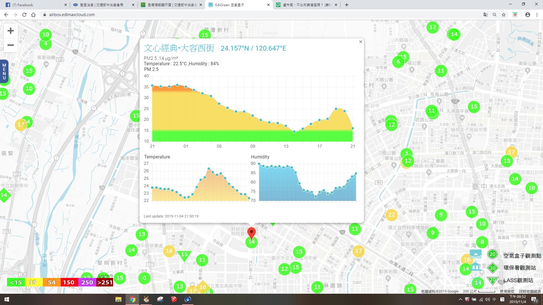543x305 pixels.
Task: Open the Chrome profile avatar
Action: (528, 15)
